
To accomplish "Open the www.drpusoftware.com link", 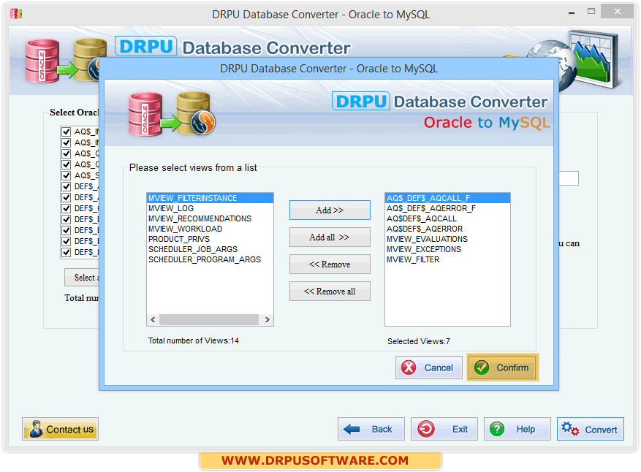I will click(315, 460).
